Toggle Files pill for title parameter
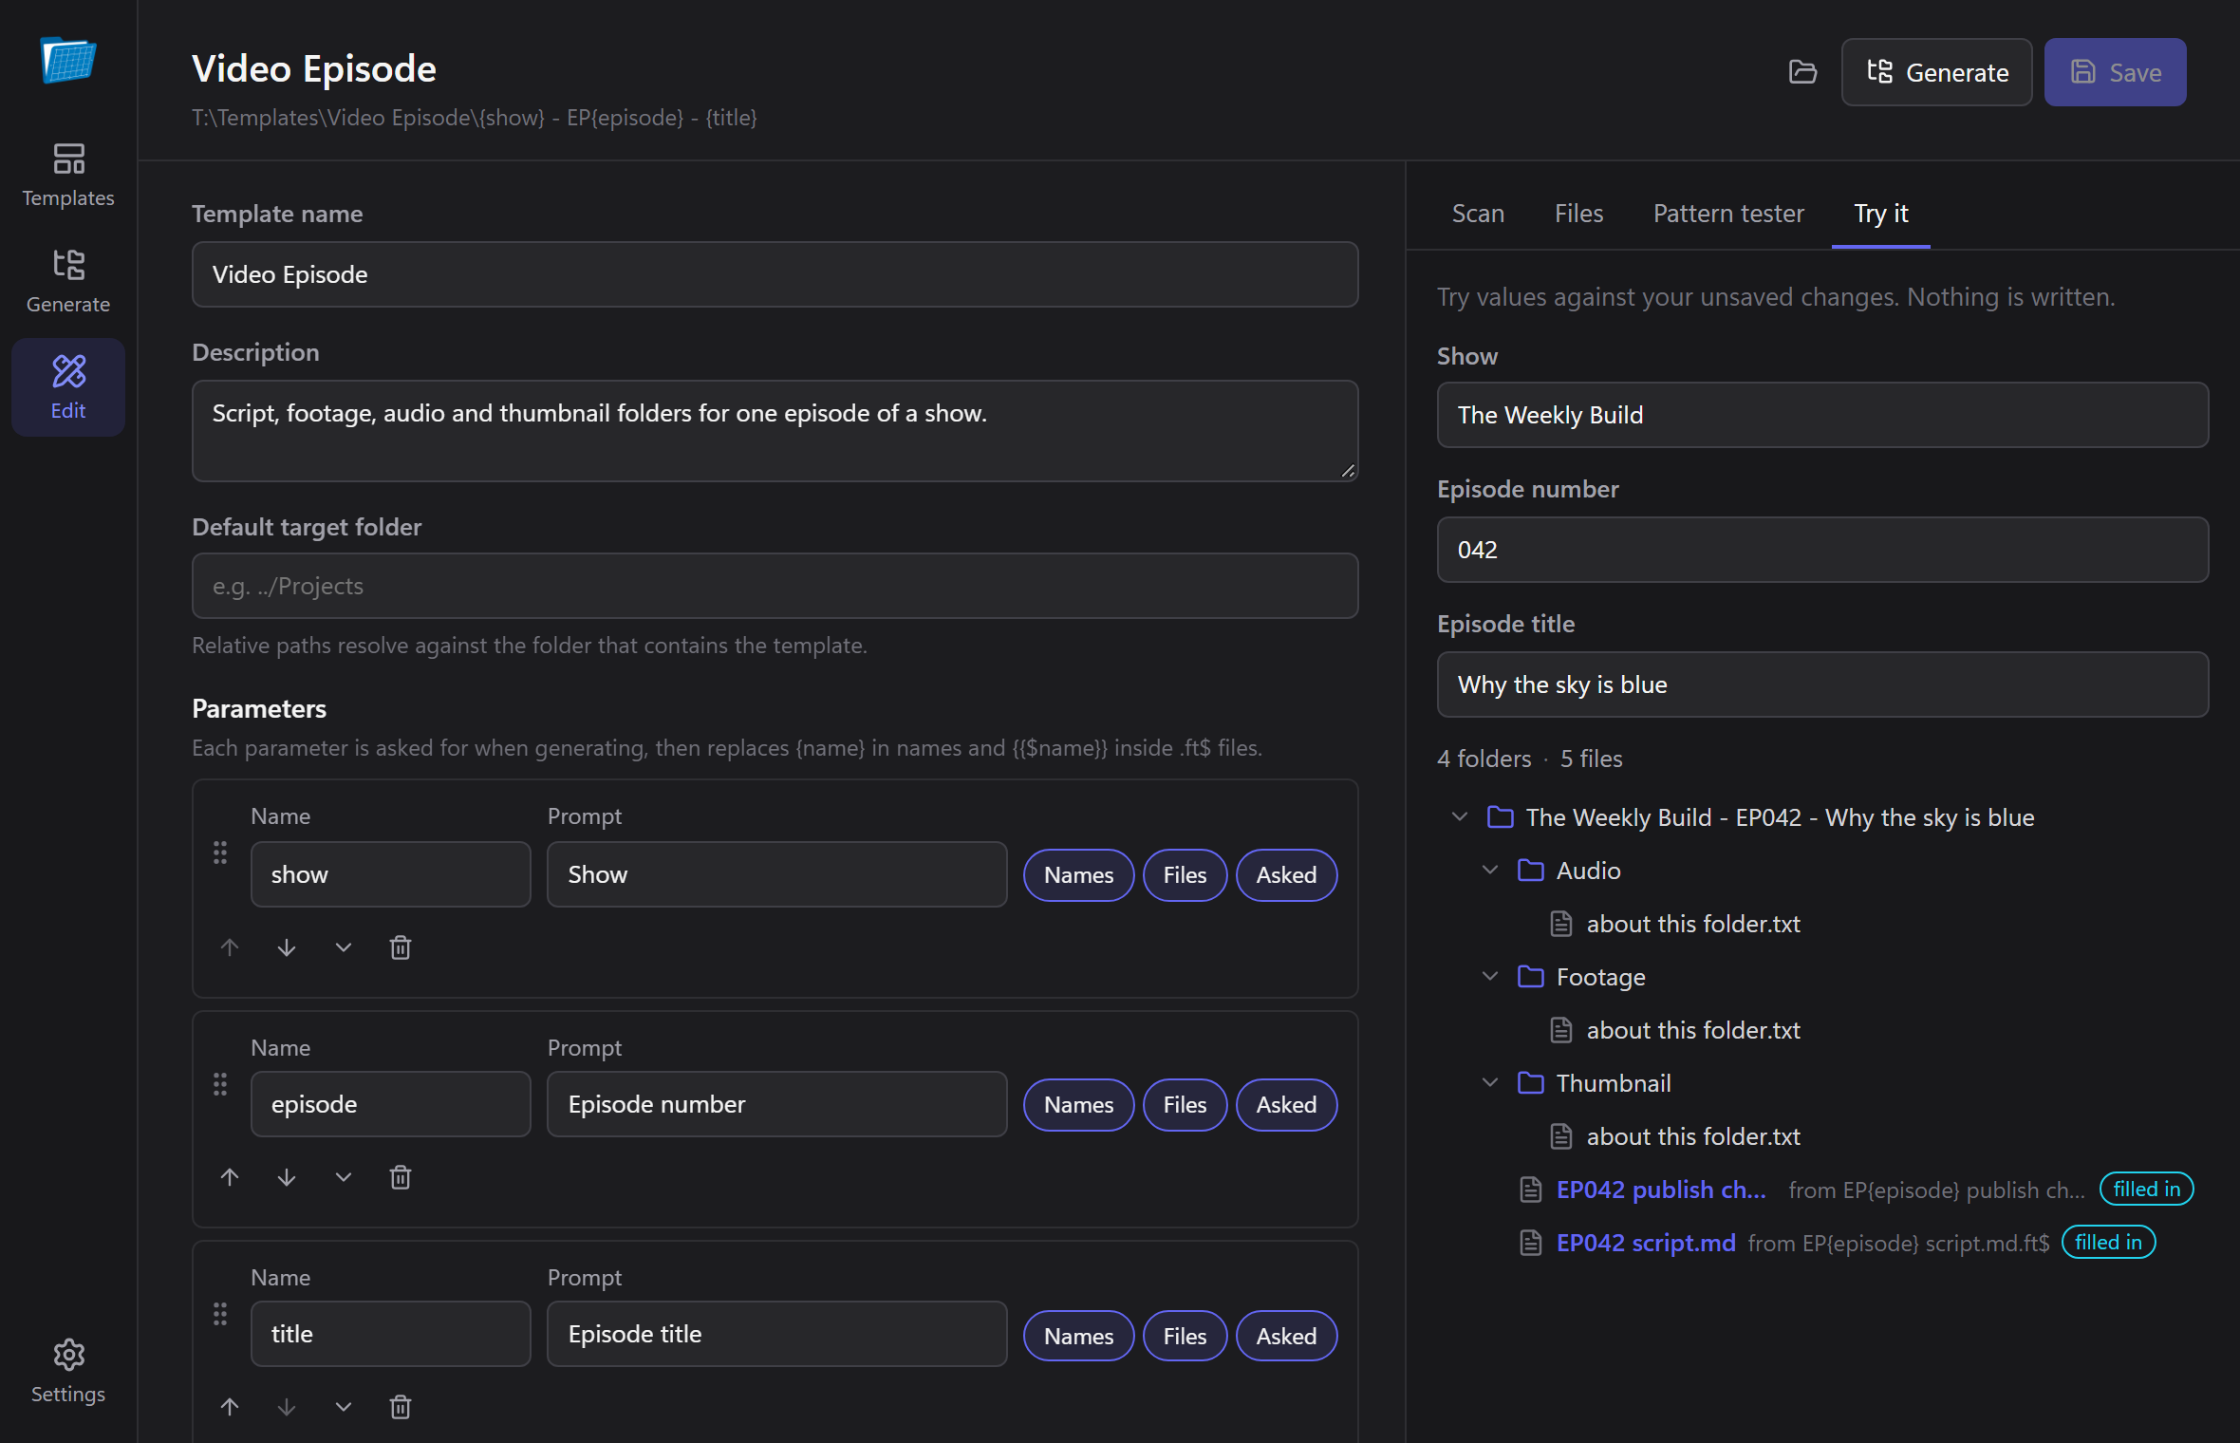 tap(1185, 1336)
